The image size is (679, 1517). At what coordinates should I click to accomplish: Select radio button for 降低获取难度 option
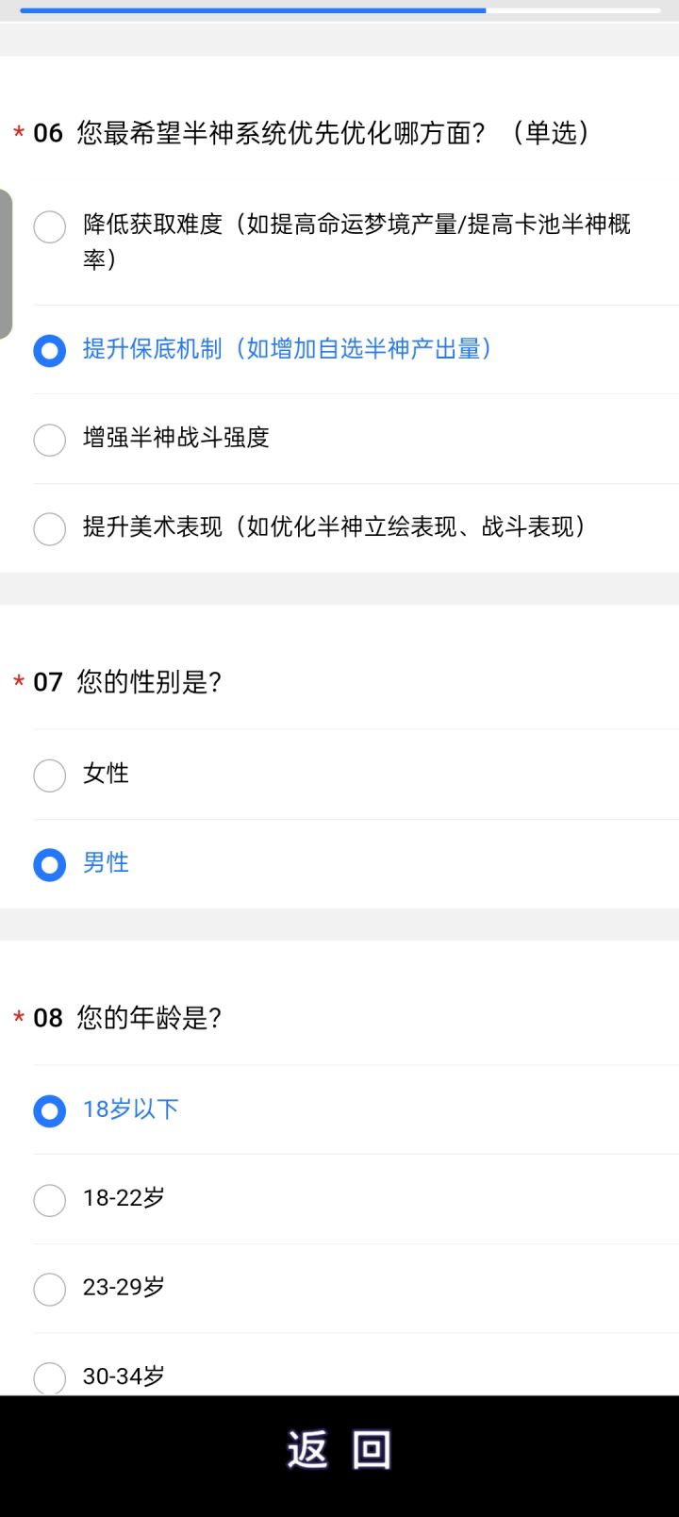(x=49, y=226)
